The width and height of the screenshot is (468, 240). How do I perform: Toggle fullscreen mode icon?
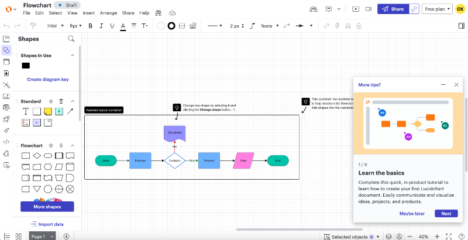pyautogui.click(x=449, y=236)
